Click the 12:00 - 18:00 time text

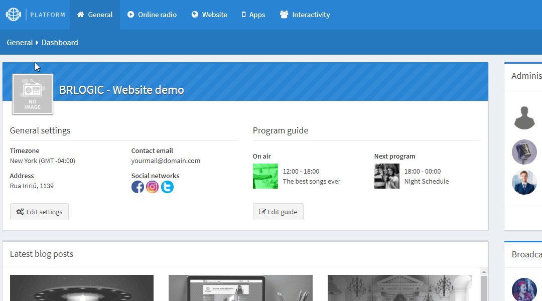click(301, 172)
